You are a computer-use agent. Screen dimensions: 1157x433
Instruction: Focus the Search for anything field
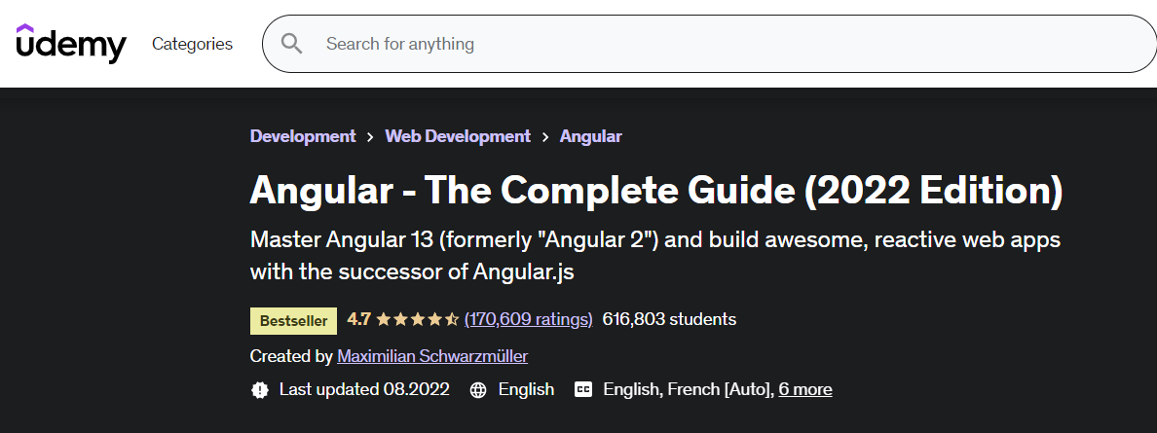click(x=709, y=44)
